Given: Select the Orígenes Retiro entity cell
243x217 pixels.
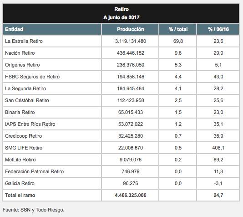Looking at the screenshot, I should pos(52,65).
